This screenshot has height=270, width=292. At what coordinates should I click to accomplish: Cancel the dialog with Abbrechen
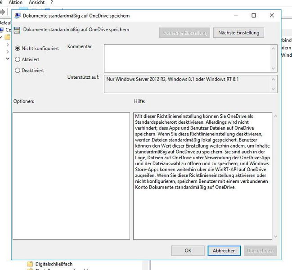pos(224,251)
